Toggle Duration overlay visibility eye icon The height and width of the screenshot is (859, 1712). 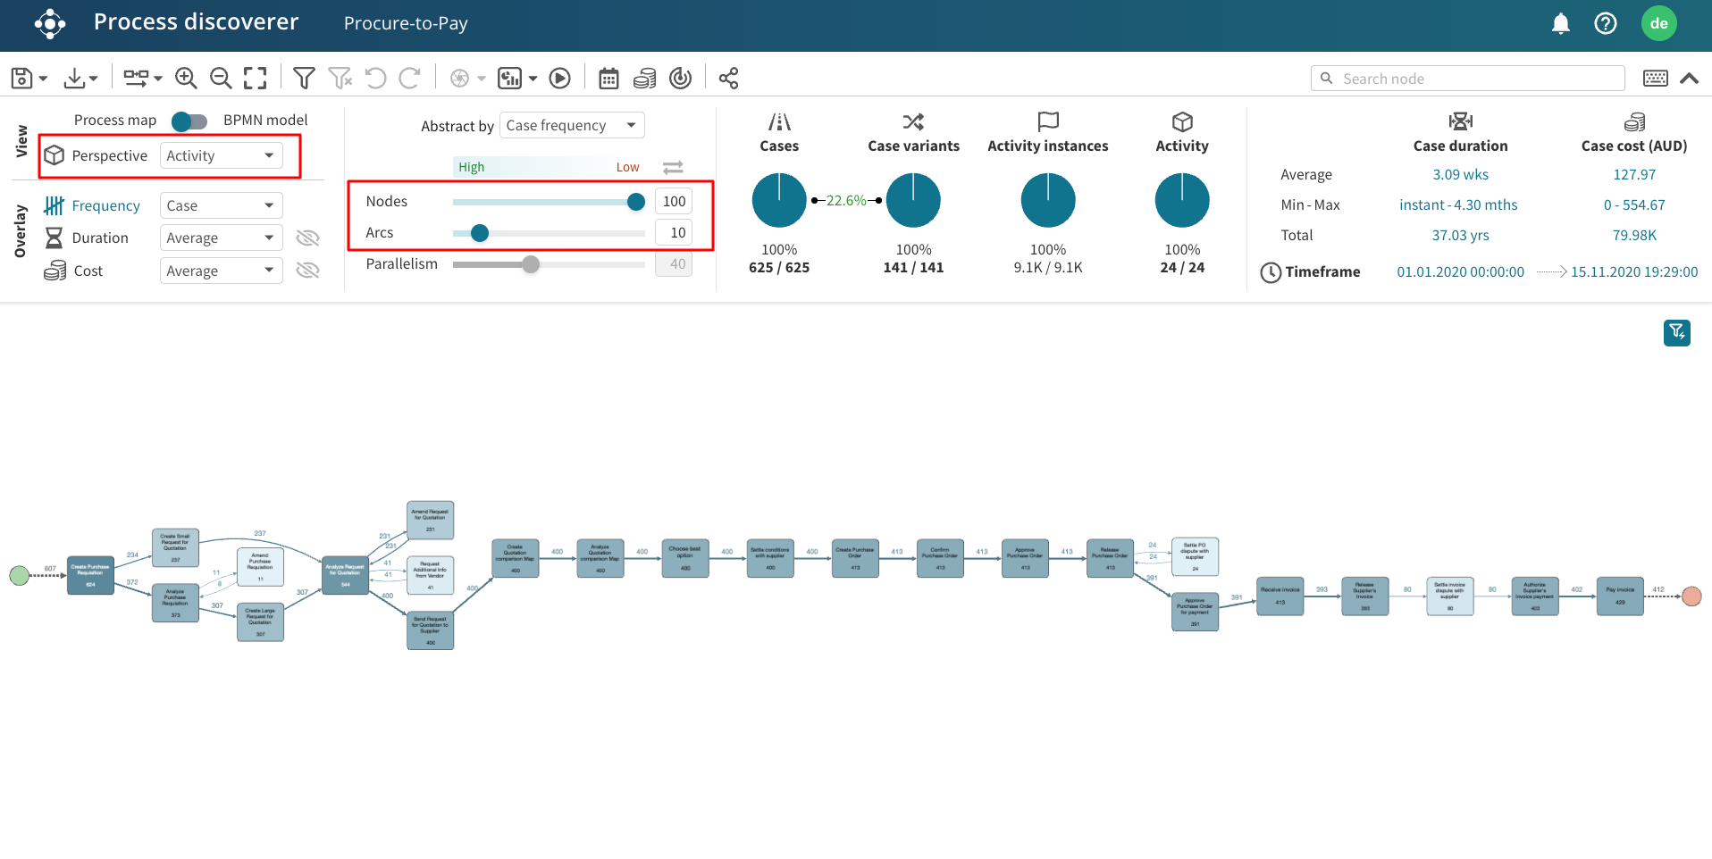(307, 238)
